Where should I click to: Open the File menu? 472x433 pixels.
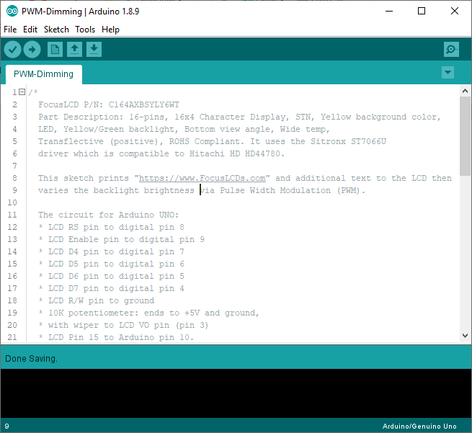pos(10,30)
